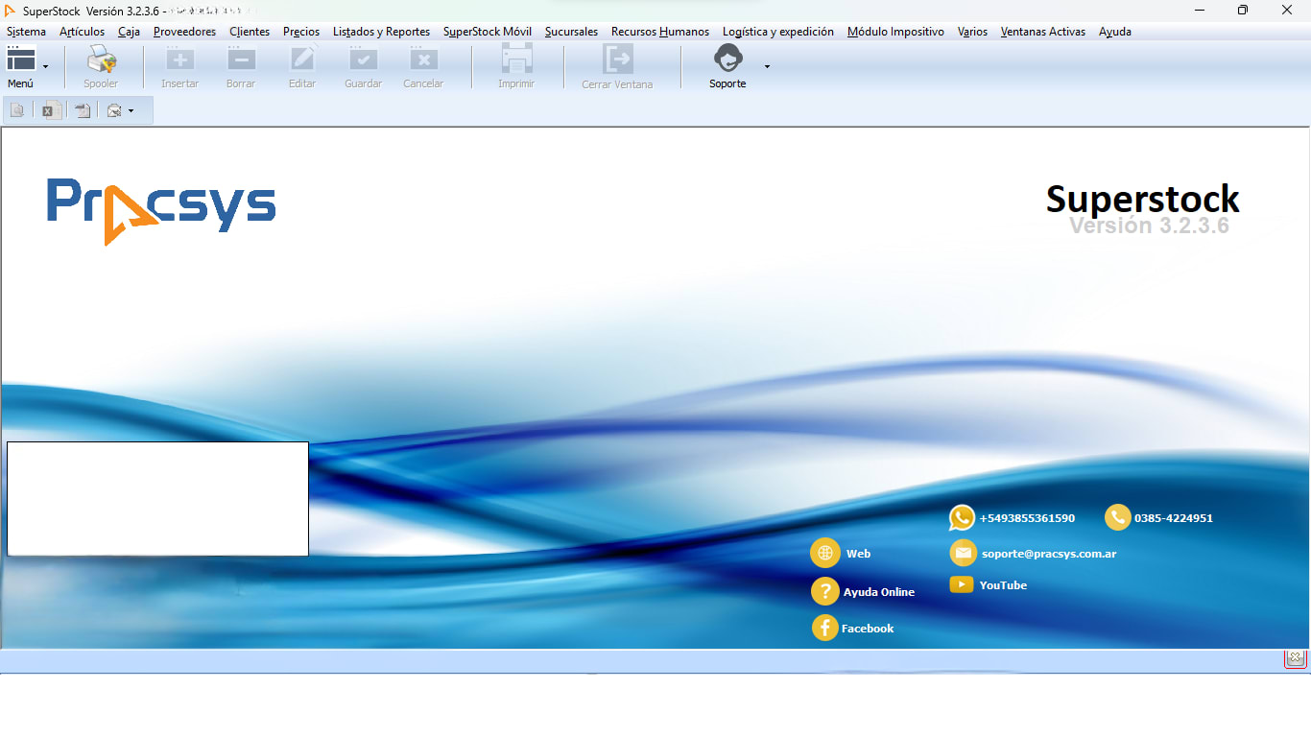Screen dimensions: 1311x737
Task: Click the send by mail small icon
Action: (114, 110)
